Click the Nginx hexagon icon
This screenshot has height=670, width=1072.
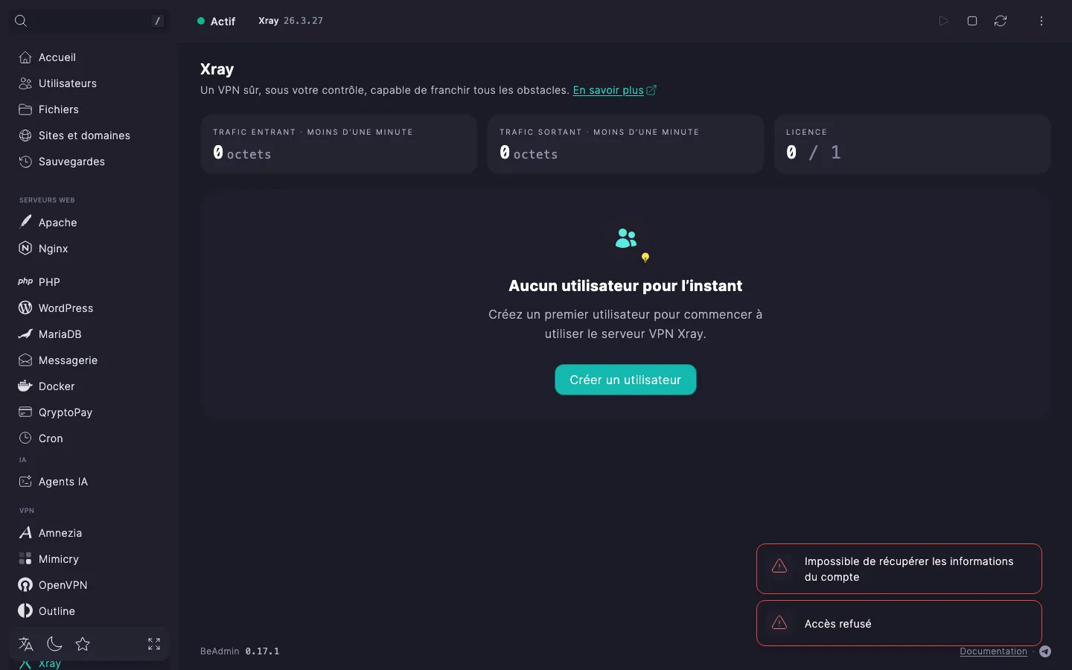(x=25, y=248)
